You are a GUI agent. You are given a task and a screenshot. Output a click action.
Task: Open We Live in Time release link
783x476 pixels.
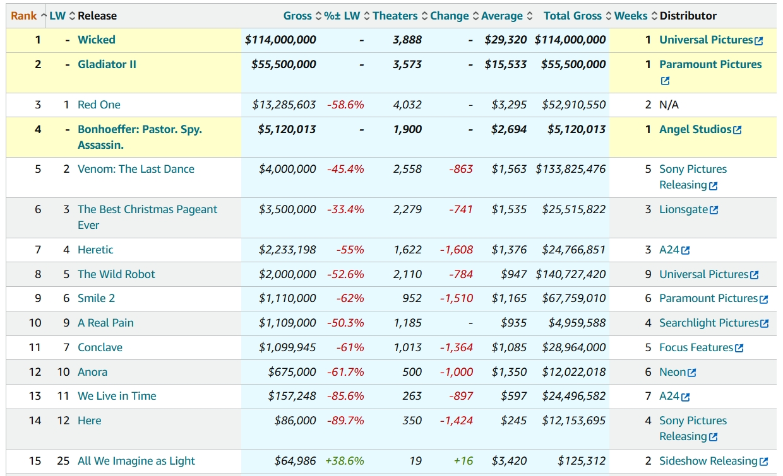point(117,396)
